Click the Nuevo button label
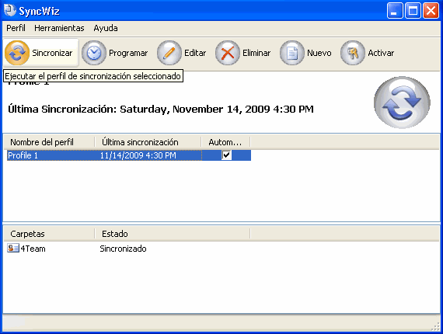Viewport: 443px width, 334px height. [319, 53]
